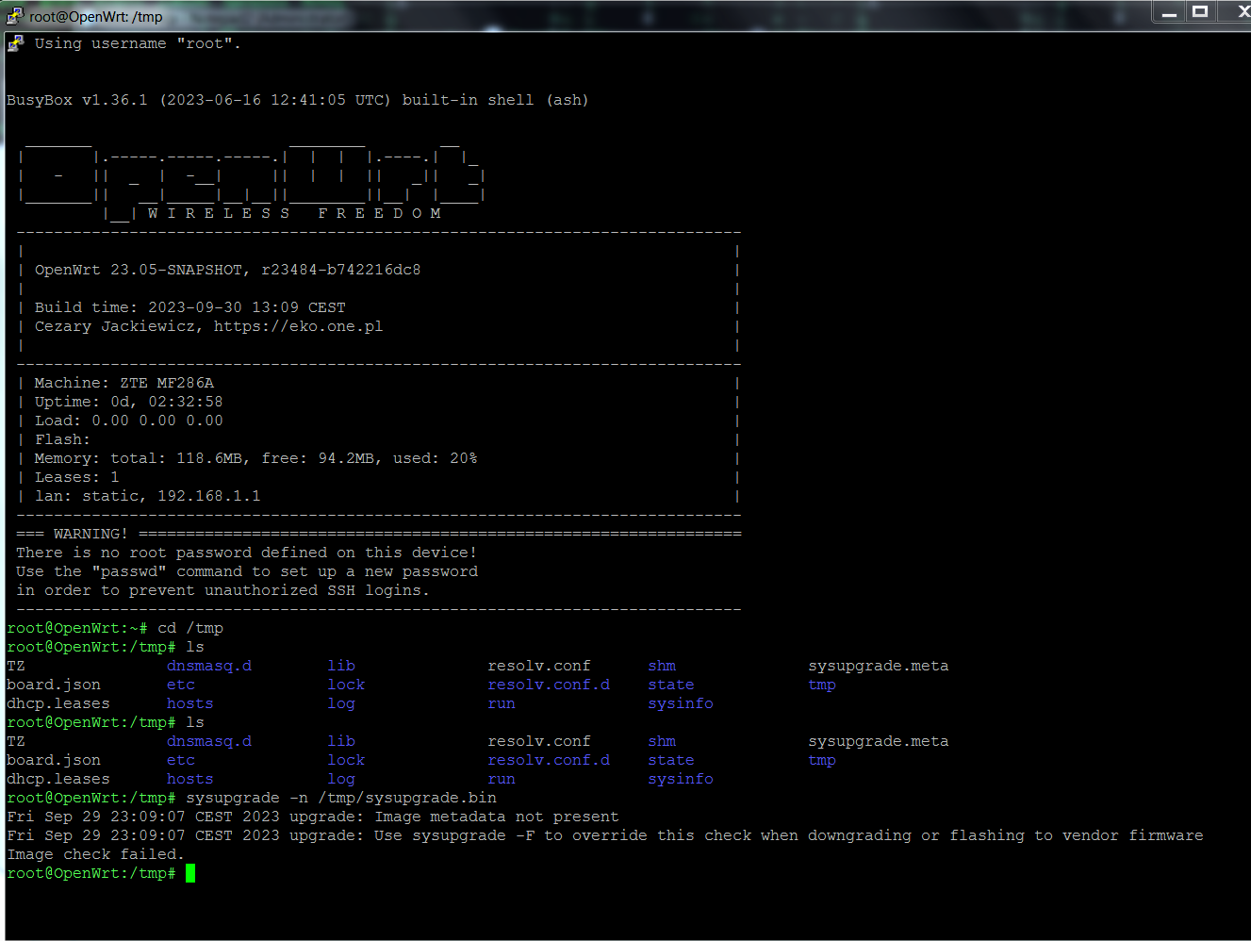Click 'lock' in second ls listing
The image size is (1251, 941).
point(346,760)
